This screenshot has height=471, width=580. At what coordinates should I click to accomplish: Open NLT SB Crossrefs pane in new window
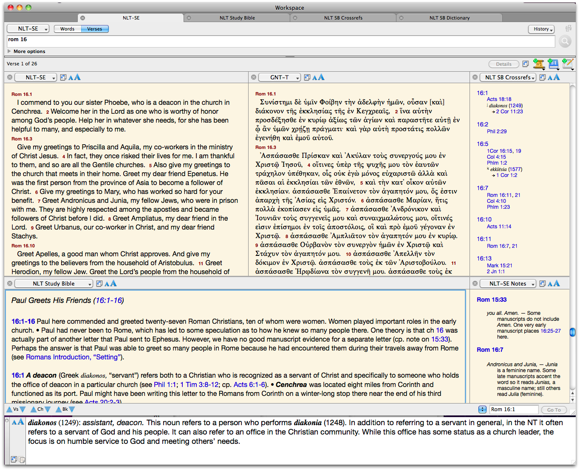tap(543, 77)
